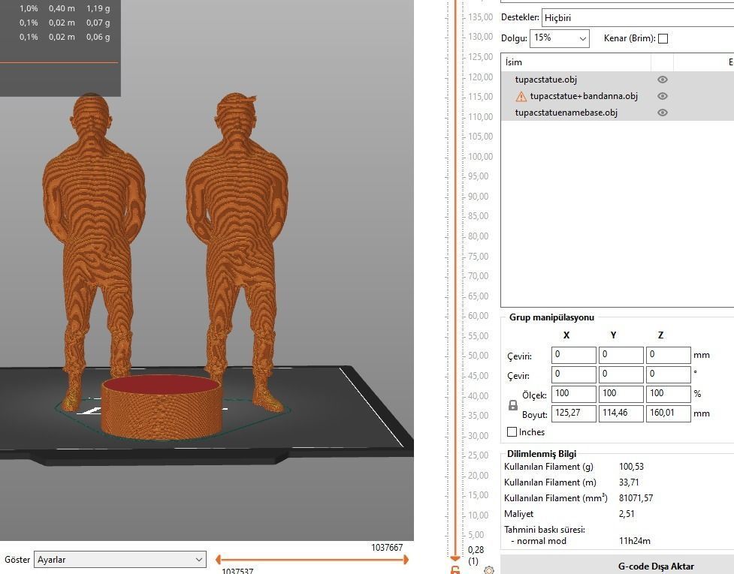Image resolution: width=734 pixels, height=574 pixels.
Task: Select tupacstatuenamebase.obj in the object list
Action: [566, 113]
